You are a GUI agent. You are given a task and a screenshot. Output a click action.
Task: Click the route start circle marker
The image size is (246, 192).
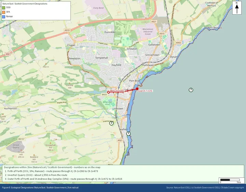tap(108, 92)
